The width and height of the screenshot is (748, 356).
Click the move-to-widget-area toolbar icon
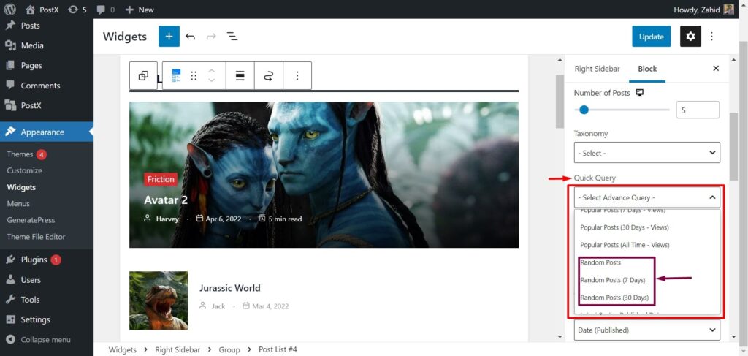tap(269, 75)
